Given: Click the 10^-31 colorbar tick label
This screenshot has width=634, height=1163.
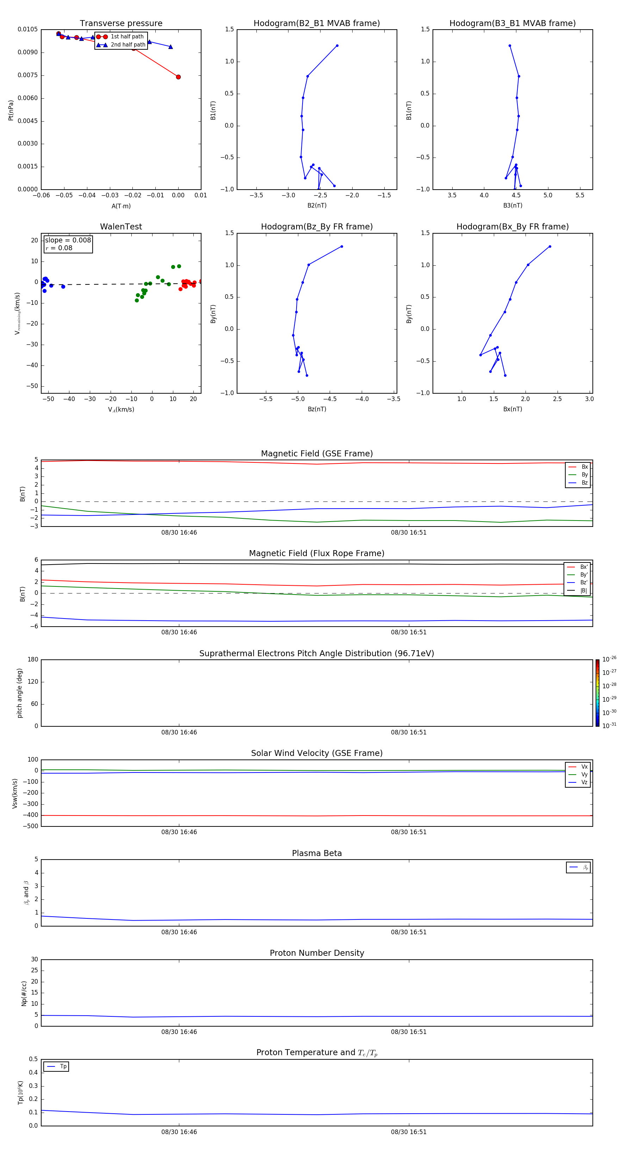Looking at the screenshot, I should point(609,726).
